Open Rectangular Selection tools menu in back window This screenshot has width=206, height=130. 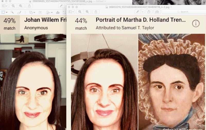[4, 12]
